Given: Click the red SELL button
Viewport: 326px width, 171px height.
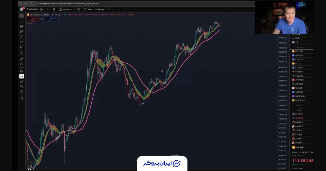Looking at the screenshot, I should coord(33,19).
